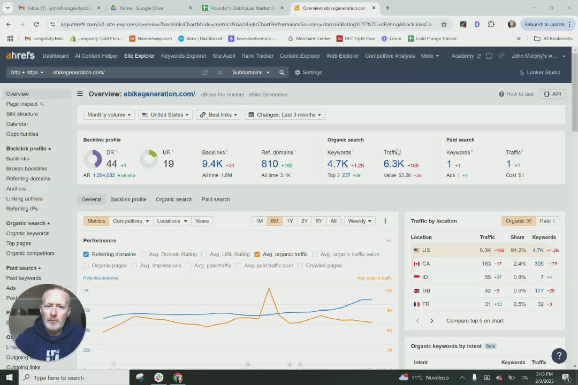Click next arrow in Traffic by location

432,321
